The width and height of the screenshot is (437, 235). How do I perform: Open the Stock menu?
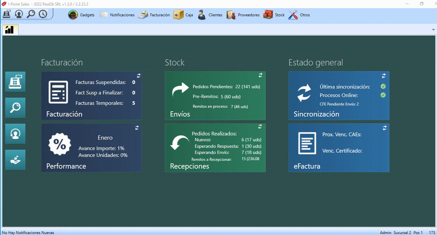274,15
